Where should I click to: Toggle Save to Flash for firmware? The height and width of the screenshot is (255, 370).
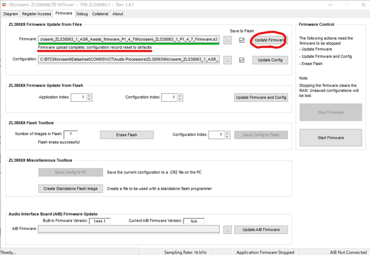(242, 40)
